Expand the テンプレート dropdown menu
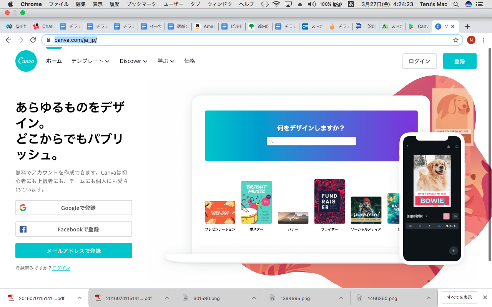The height and width of the screenshot is (307, 492). click(x=90, y=61)
